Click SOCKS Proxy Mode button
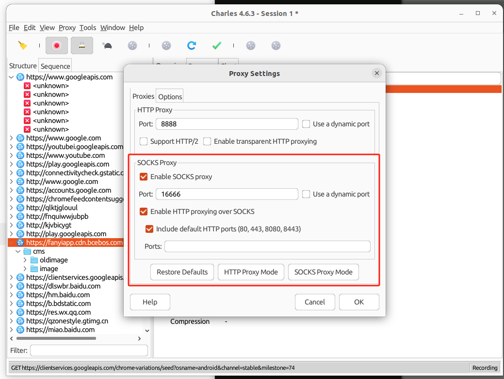504x379 pixels. point(324,272)
